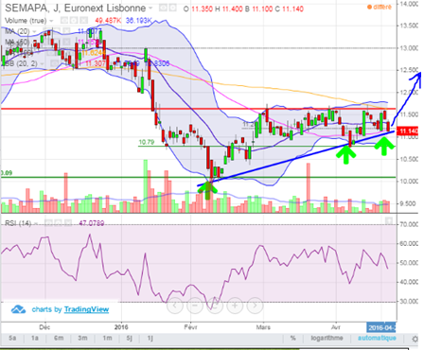
Task: Click the 11.140 current price label
Action: 408,131
